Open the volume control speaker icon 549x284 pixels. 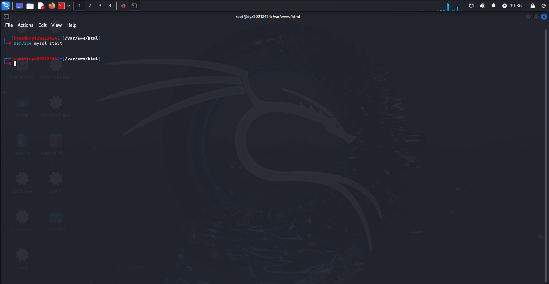tap(483, 6)
